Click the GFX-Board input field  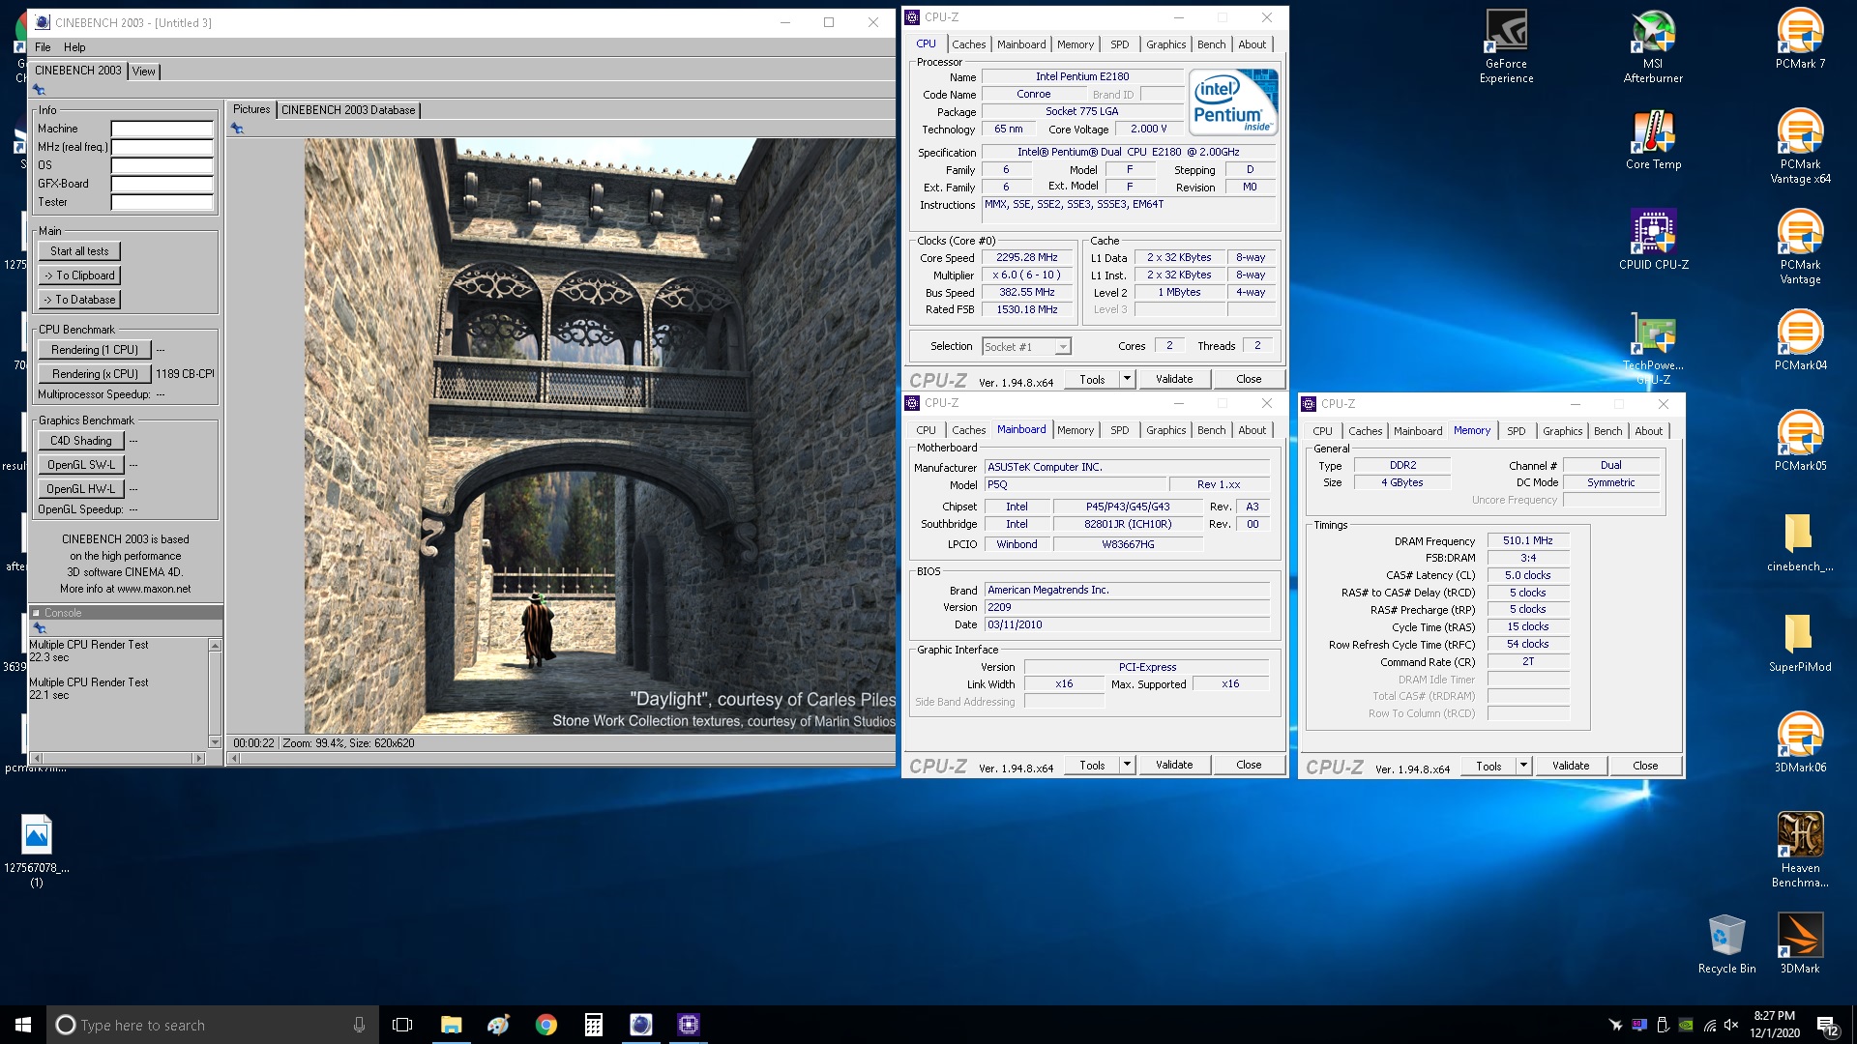(x=162, y=184)
